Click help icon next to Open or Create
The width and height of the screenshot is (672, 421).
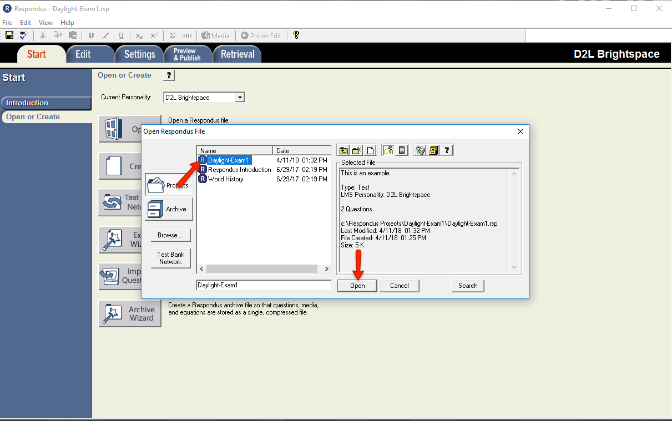[169, 75]
